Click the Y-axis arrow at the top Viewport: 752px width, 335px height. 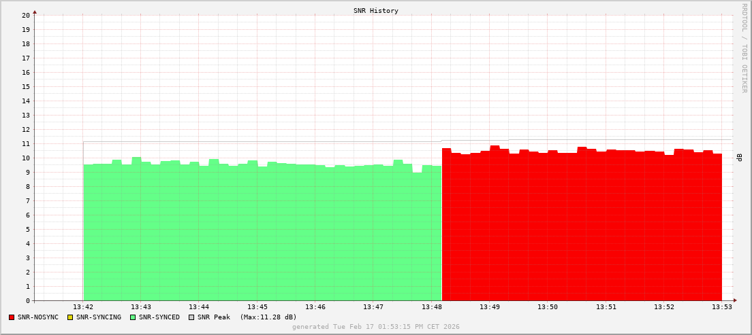pyautogui.click(x=35, y=12)
